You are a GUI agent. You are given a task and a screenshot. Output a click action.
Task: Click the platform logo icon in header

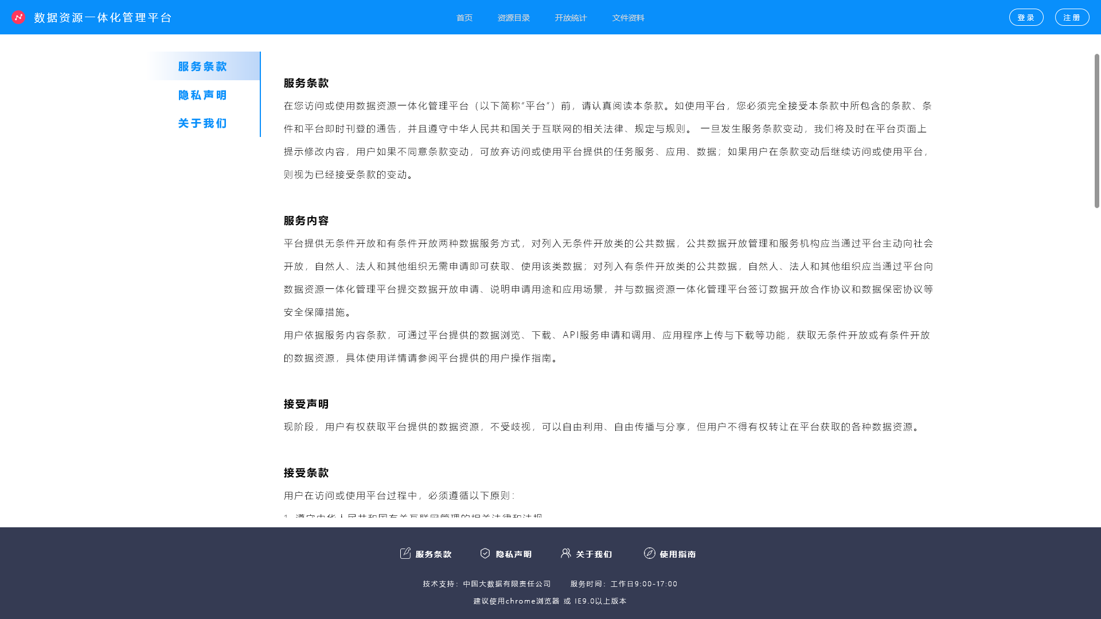point(18,17)
